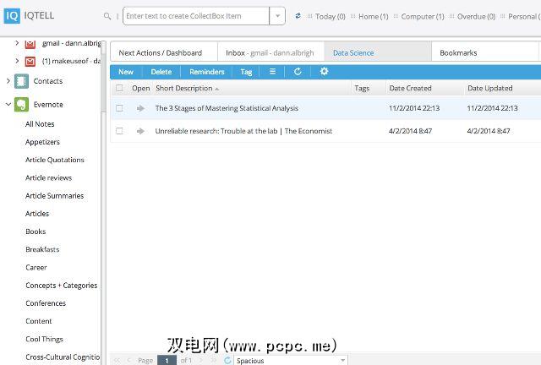Collapse the Evernote tree node
Image resolution: width=541 pixels, height=365 pixels.
8,104
